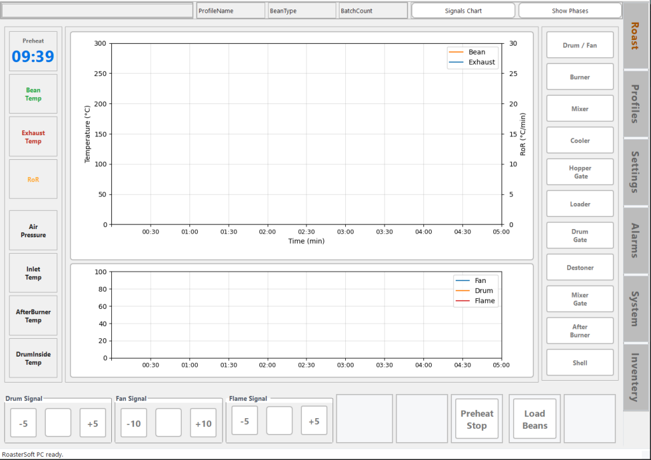This screenshot has height=460, width=651.
Task: Click the Flame Signal value box
Action: (x=280, y=420)
